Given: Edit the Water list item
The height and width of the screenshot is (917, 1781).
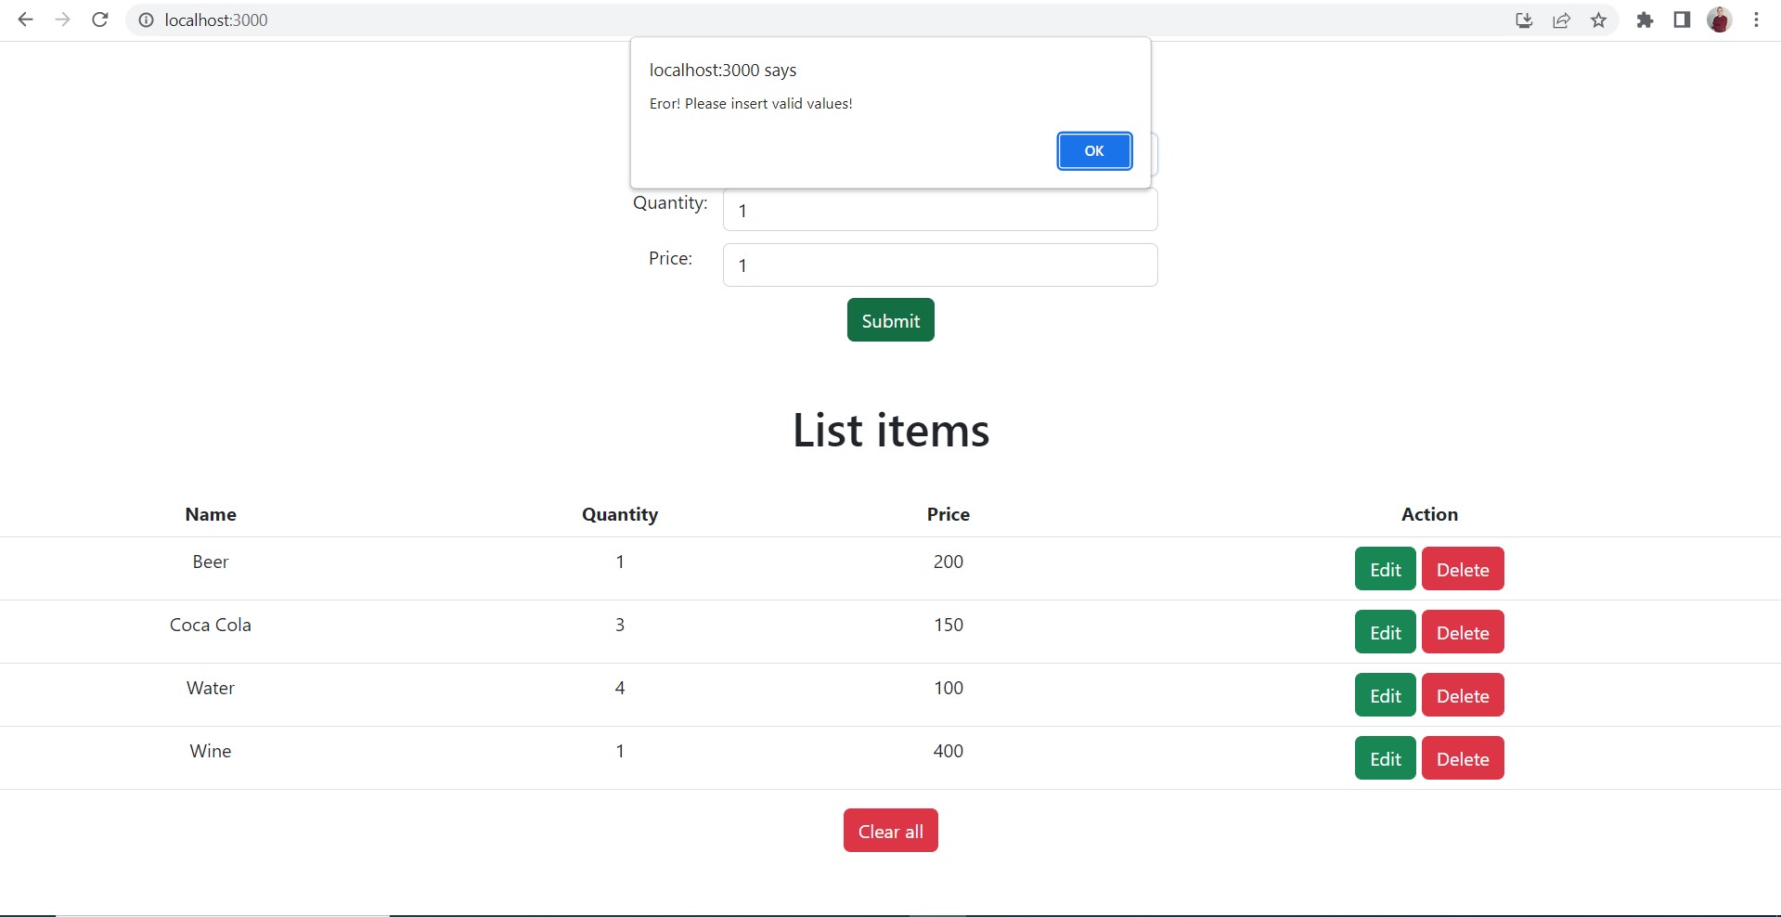Looking at the screenshot, I should 1384,694.
